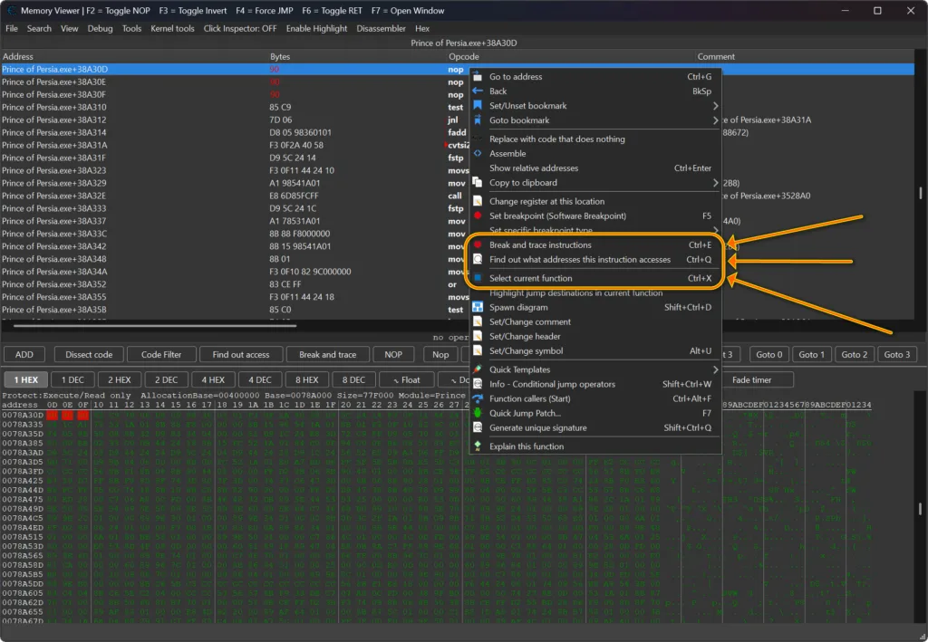The width and height of the screenshot is (928, 642).
Task: Select the 8 DEC display mode
Action: click(x=353, y=379)
